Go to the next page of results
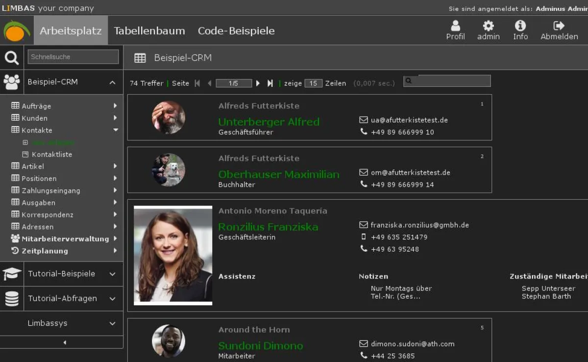Screen dimensions: 588x362 258,83
